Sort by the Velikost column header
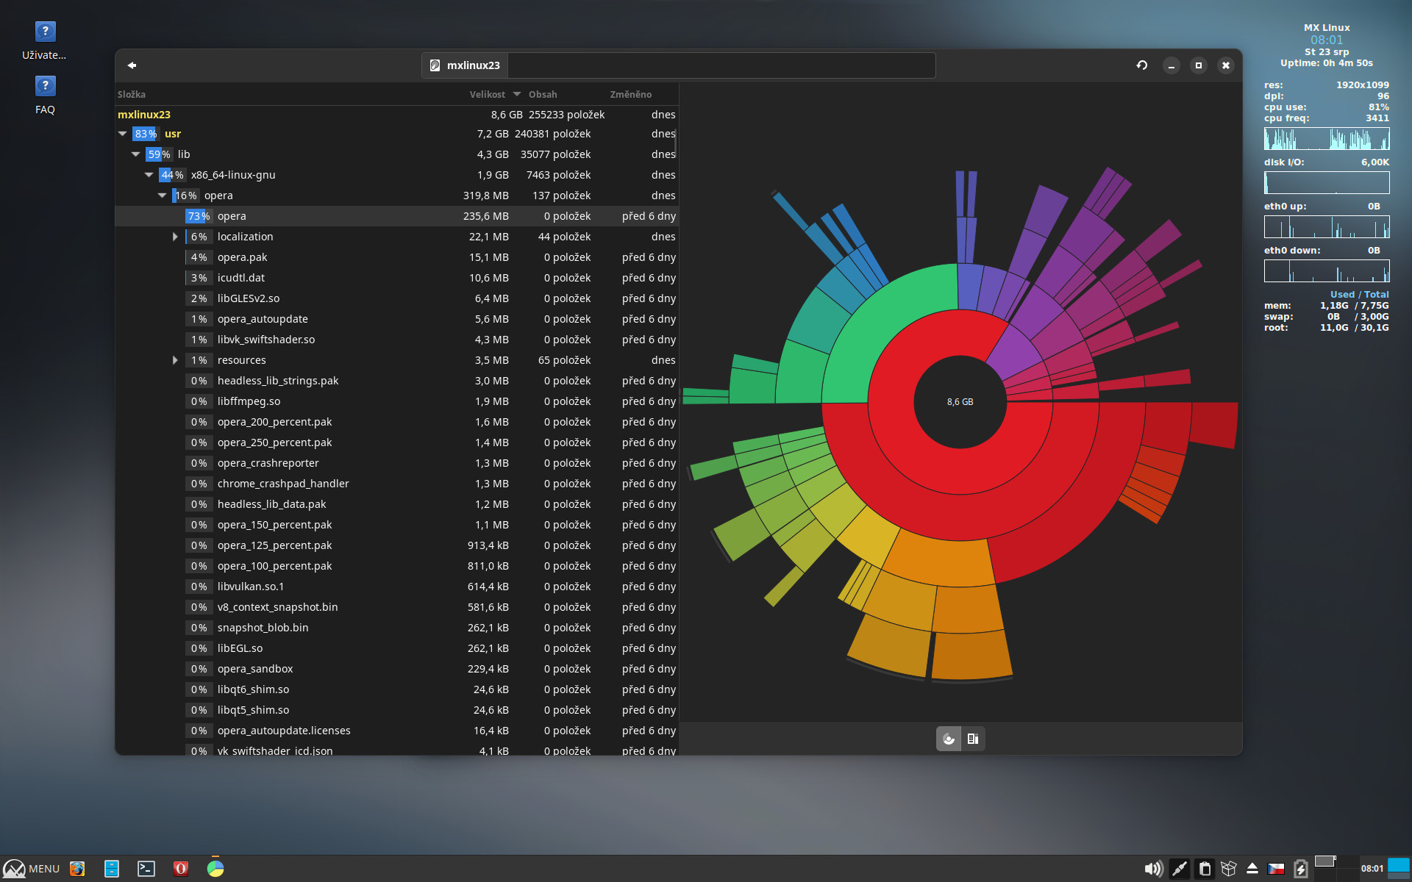 click(488, 94)
